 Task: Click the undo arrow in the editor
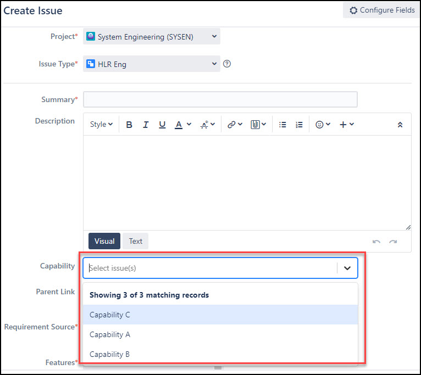[376, 242]
